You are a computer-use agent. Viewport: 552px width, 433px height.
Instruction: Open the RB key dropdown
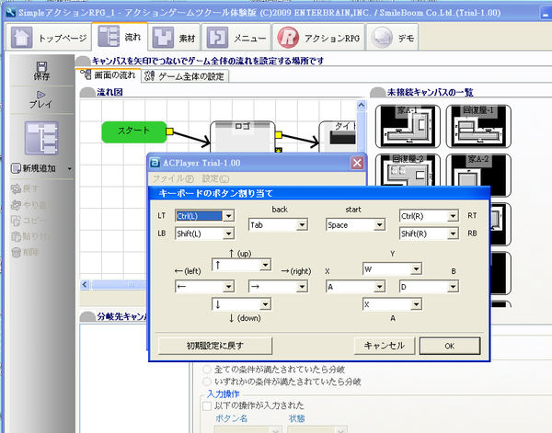tap(453, 234)
